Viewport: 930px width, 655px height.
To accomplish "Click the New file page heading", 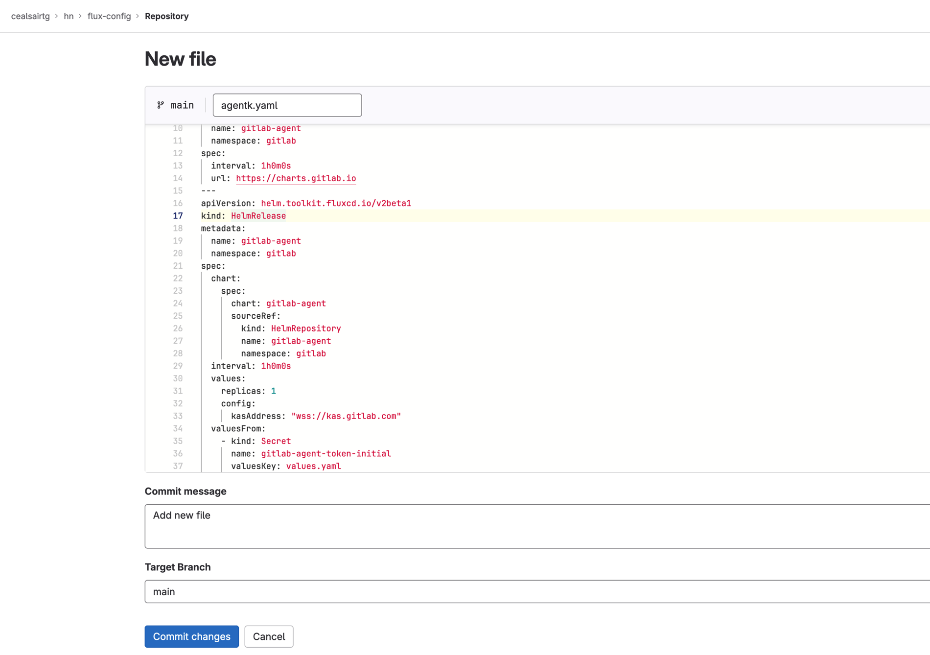I will click(x=180, y=59).
